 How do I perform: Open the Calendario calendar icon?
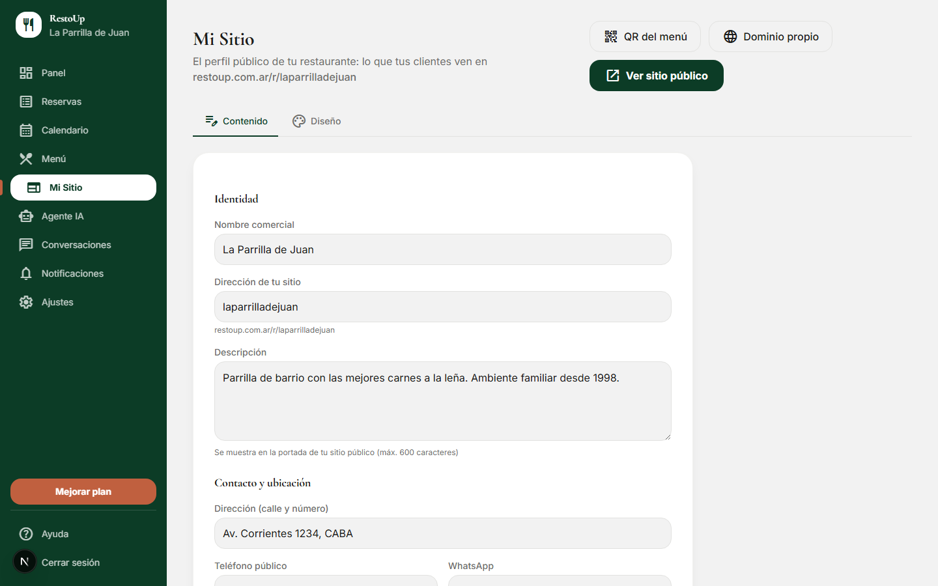[26, 130]
